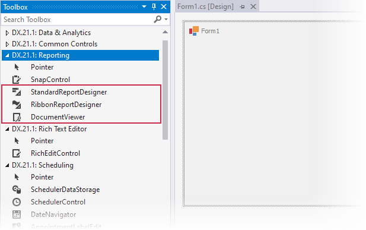The image size is (366, 230).
Task: Click the DateNavigator calendar icon
Action: pyautogui.click(x=17, y=215)
